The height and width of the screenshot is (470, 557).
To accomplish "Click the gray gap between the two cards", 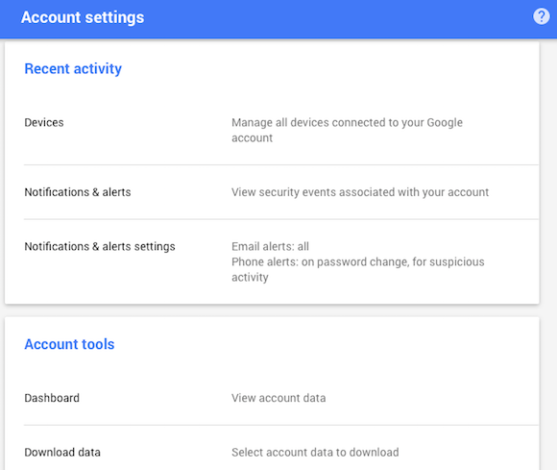I will [x=272, y=310].
